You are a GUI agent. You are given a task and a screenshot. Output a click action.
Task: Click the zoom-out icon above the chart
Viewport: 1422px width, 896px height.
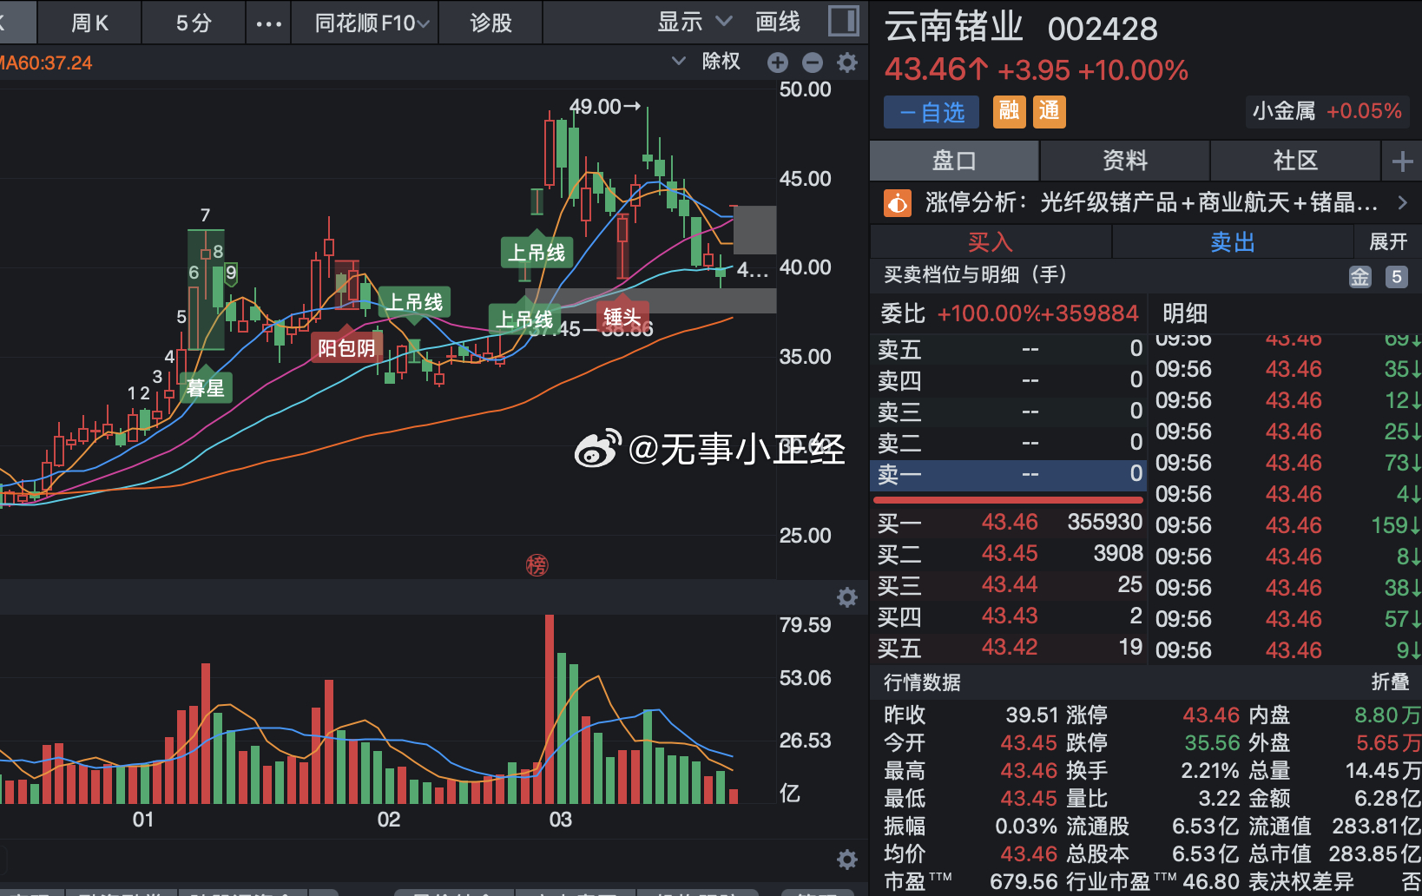pyautogui.click(x=812, y=62)
